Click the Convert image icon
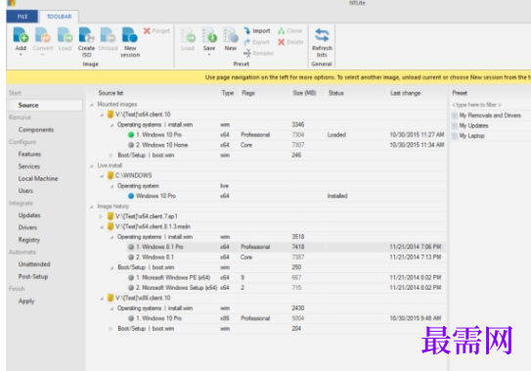Image resolution: width=531 pixels, height=371 pixels. [x=43, y=35]
